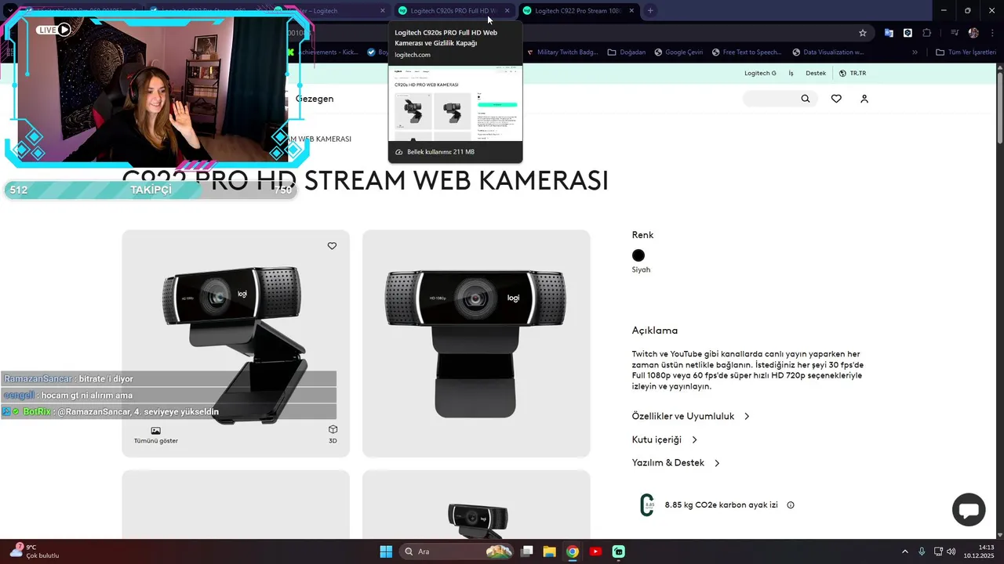Open the account user icon
Image resolution: width=1004 pixels, height=564 pixels.
click(864, 99)
